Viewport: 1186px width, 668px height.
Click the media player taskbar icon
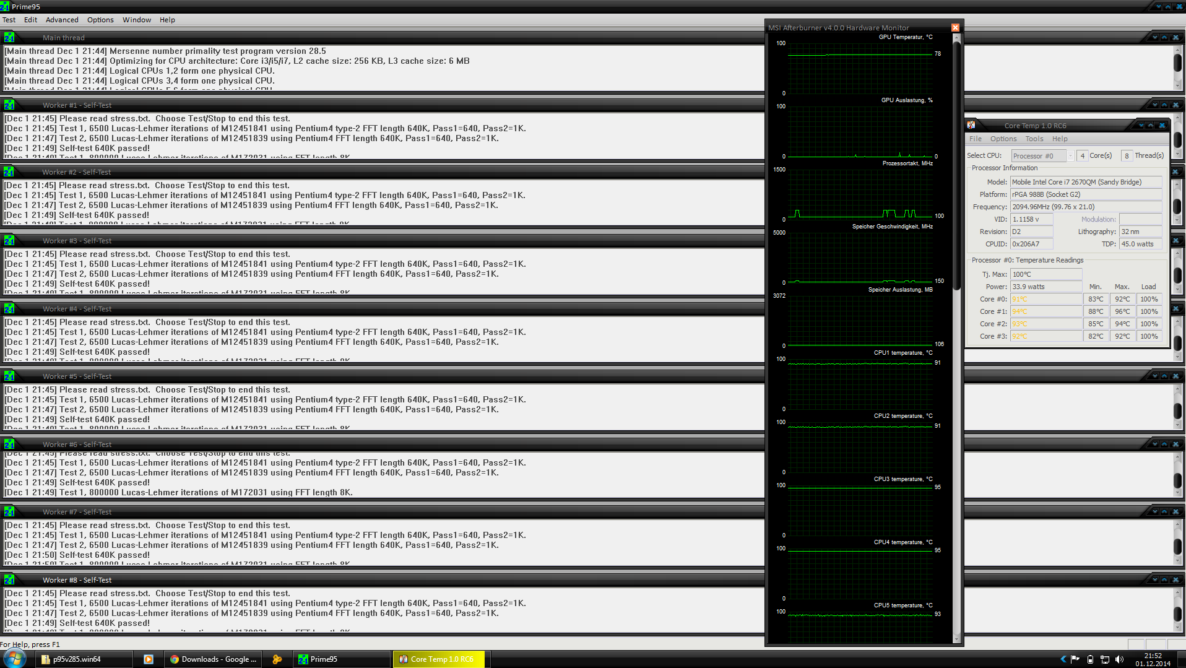pos(149,659)
